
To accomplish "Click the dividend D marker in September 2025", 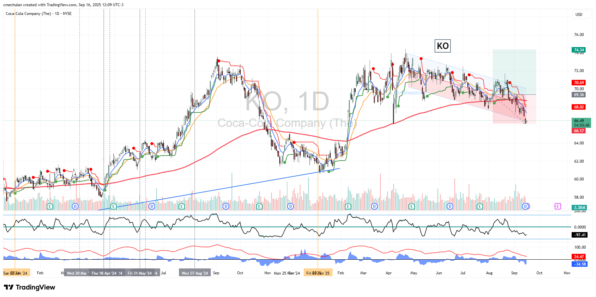I will 525,206.
